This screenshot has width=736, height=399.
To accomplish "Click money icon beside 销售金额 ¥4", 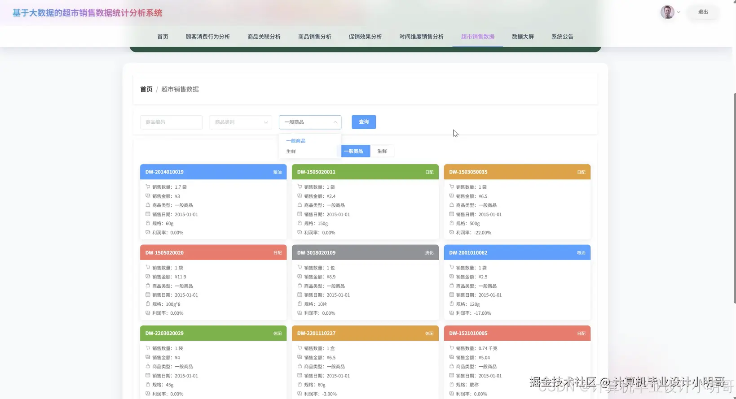I will tap(148, 357).
